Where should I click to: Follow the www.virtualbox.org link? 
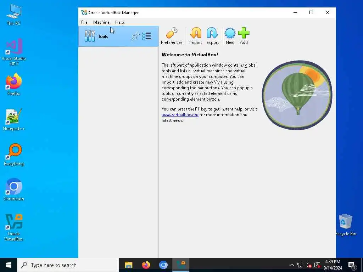pyautogui.click(x=180, y=115)
